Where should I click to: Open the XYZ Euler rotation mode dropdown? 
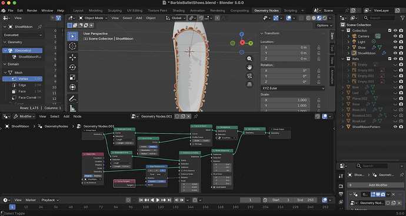click(292, 88)
